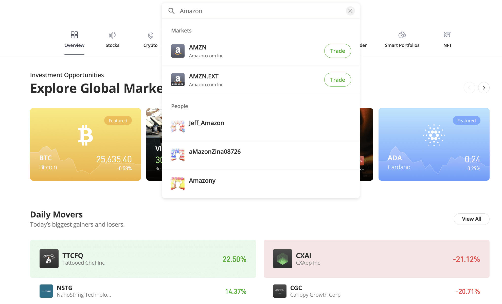Open the Bitcoin BTC card

tap(85, 144)
